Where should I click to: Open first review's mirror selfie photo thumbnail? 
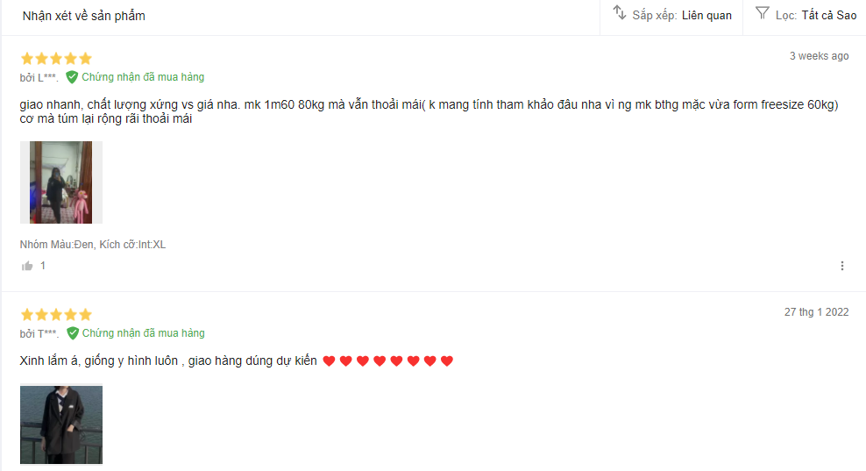(61, 182)
